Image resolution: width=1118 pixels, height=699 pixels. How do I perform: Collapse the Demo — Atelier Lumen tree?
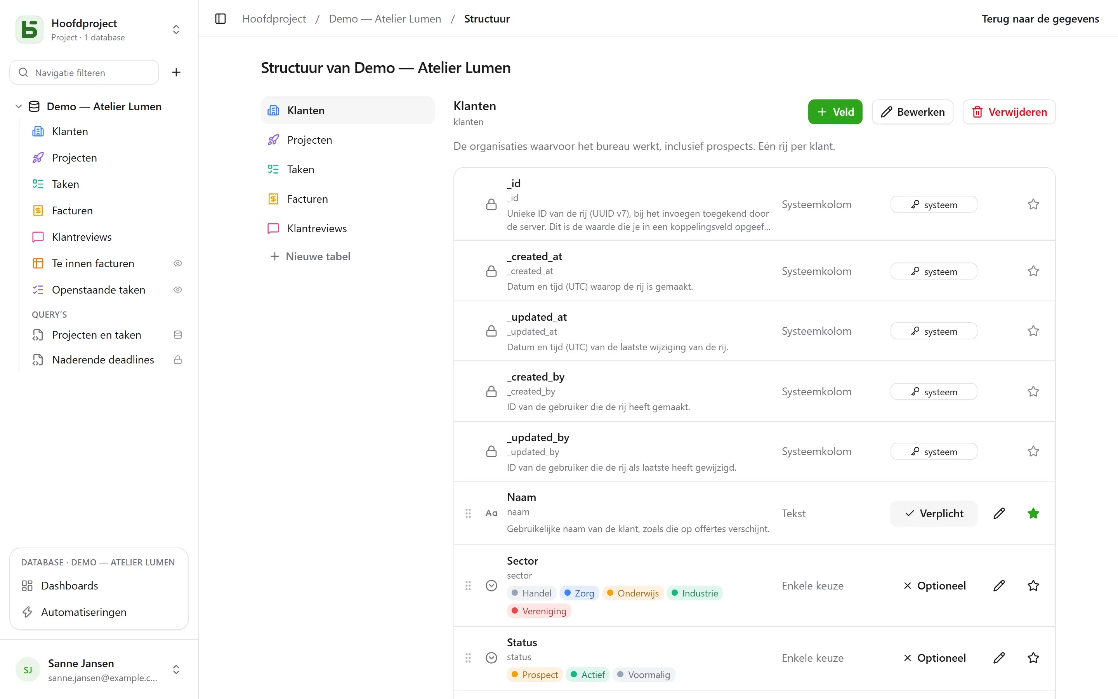click(19, 106)
